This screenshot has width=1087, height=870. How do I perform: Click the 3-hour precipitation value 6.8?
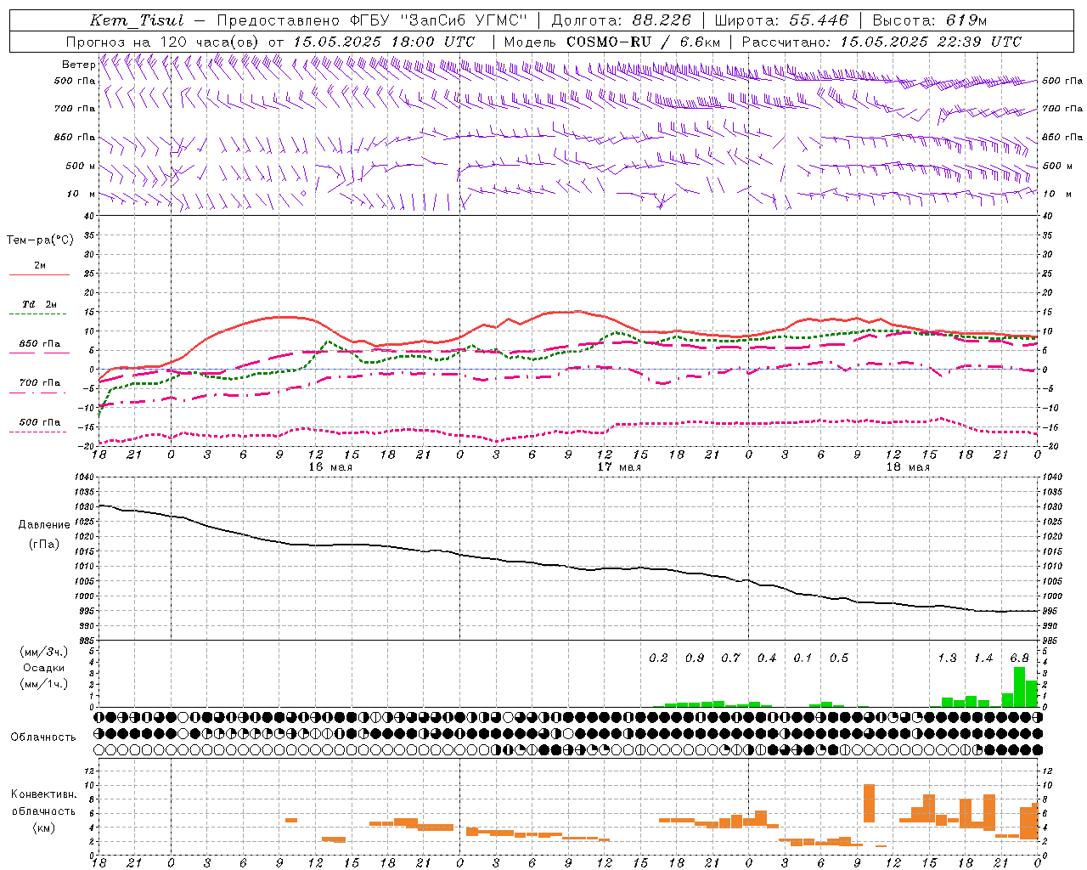click(x=1019, y=658)
